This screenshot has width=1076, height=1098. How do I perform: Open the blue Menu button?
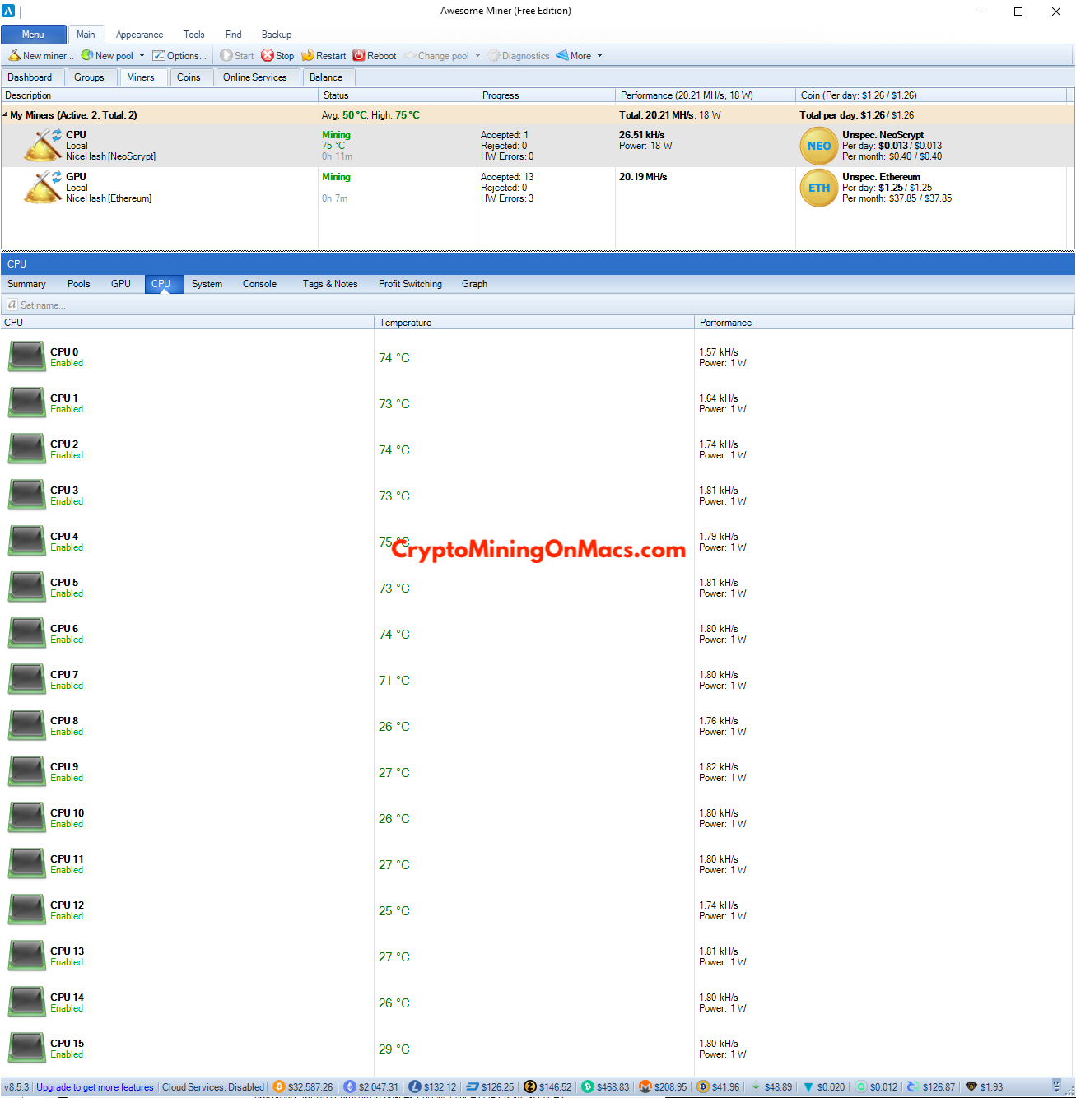(x=34, y=35)
